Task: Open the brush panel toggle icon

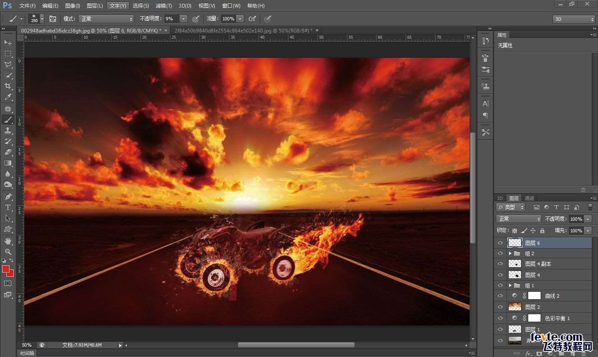Action: pos(53,19)
